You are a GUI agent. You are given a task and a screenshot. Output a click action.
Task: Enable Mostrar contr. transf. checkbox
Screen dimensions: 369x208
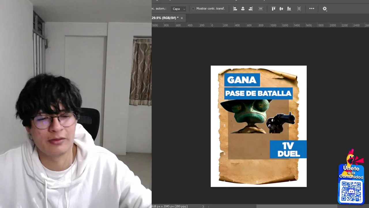point(193,9)
